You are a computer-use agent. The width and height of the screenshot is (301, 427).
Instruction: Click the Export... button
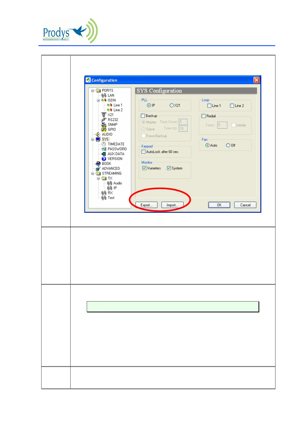click(146, 205)
